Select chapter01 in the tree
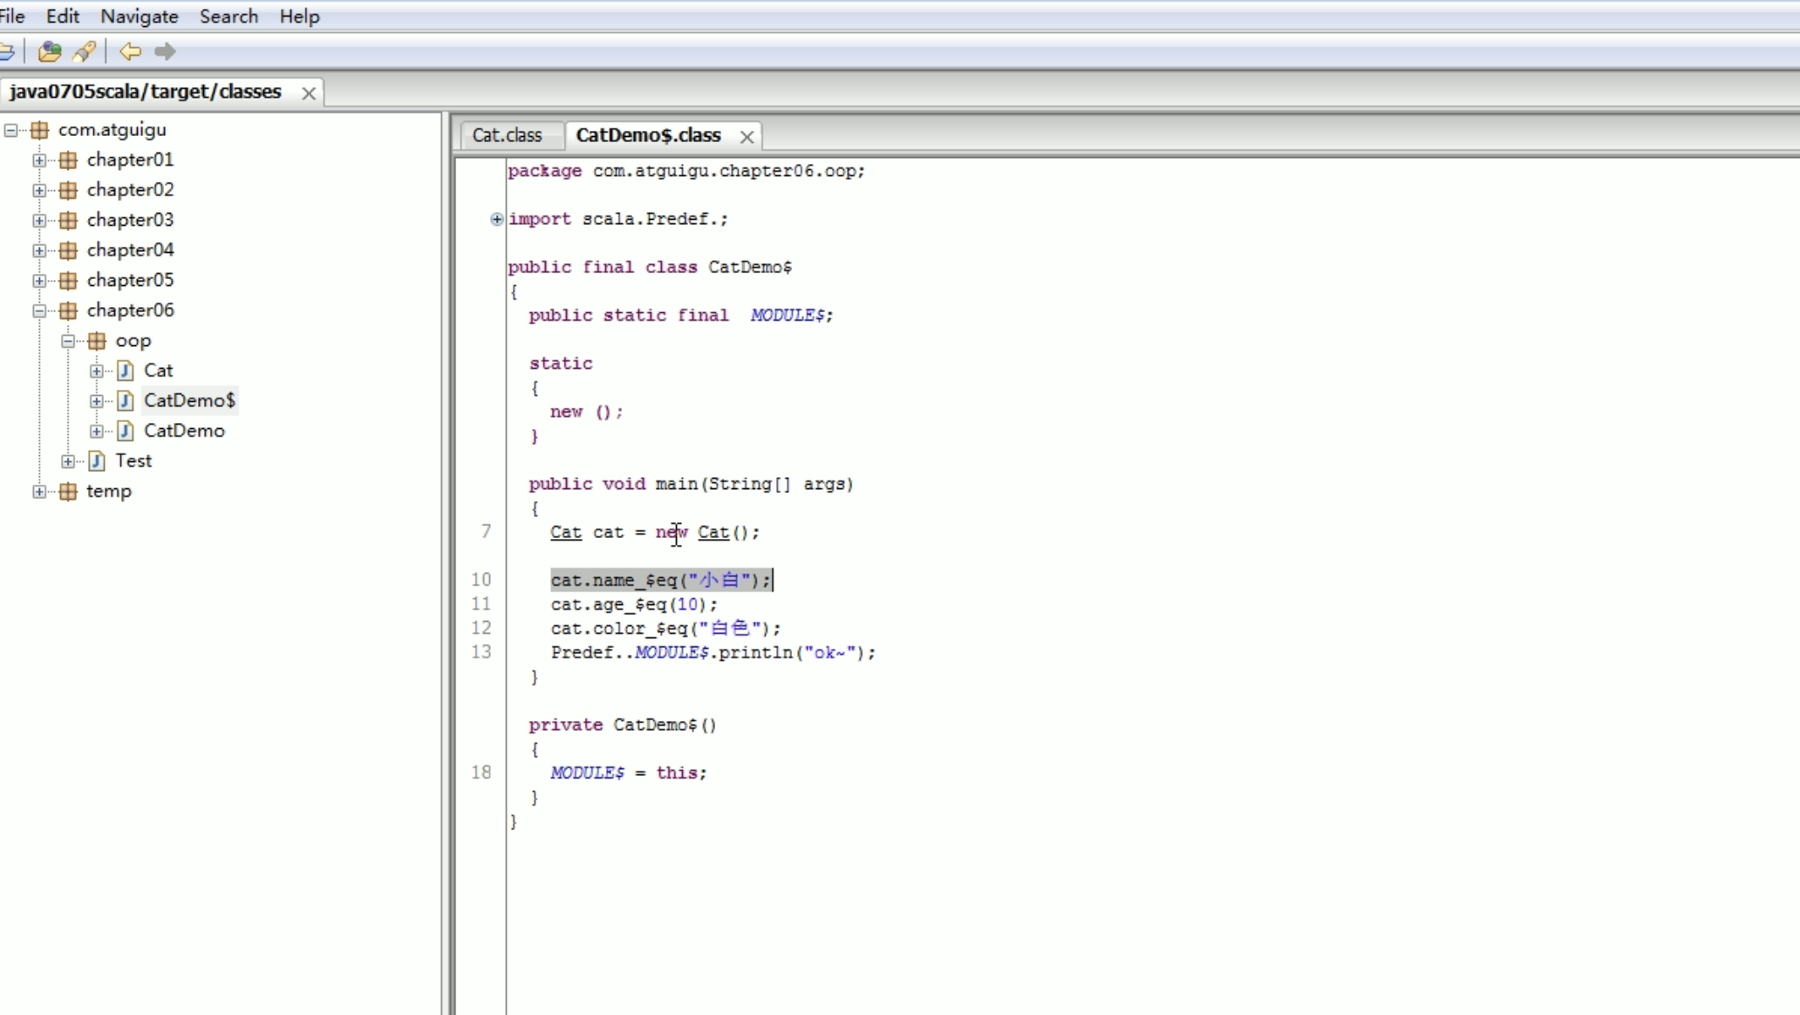The height and width of the screenshot is (1015, 1800). pos(130,160)
